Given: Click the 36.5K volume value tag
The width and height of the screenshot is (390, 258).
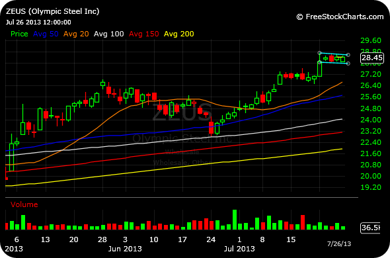Looking at the screenshot, I should 371,228.
